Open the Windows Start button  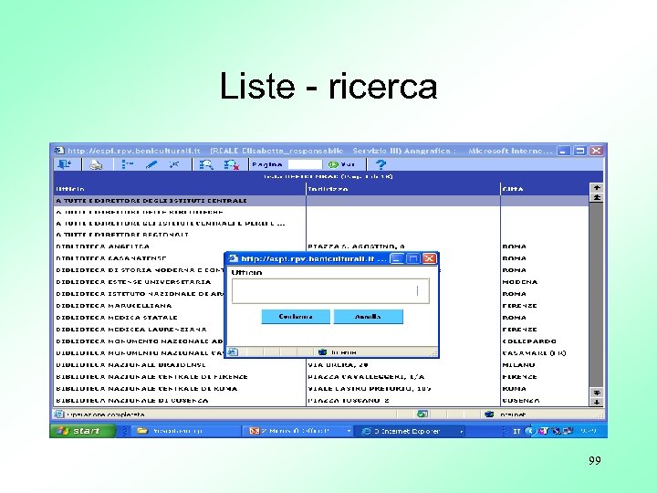[x=82, y=431]
